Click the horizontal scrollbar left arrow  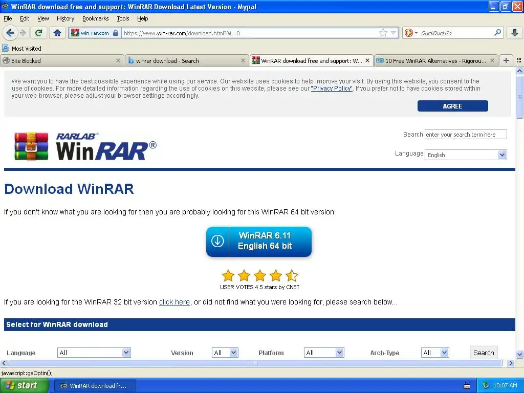tap(4, 363)
